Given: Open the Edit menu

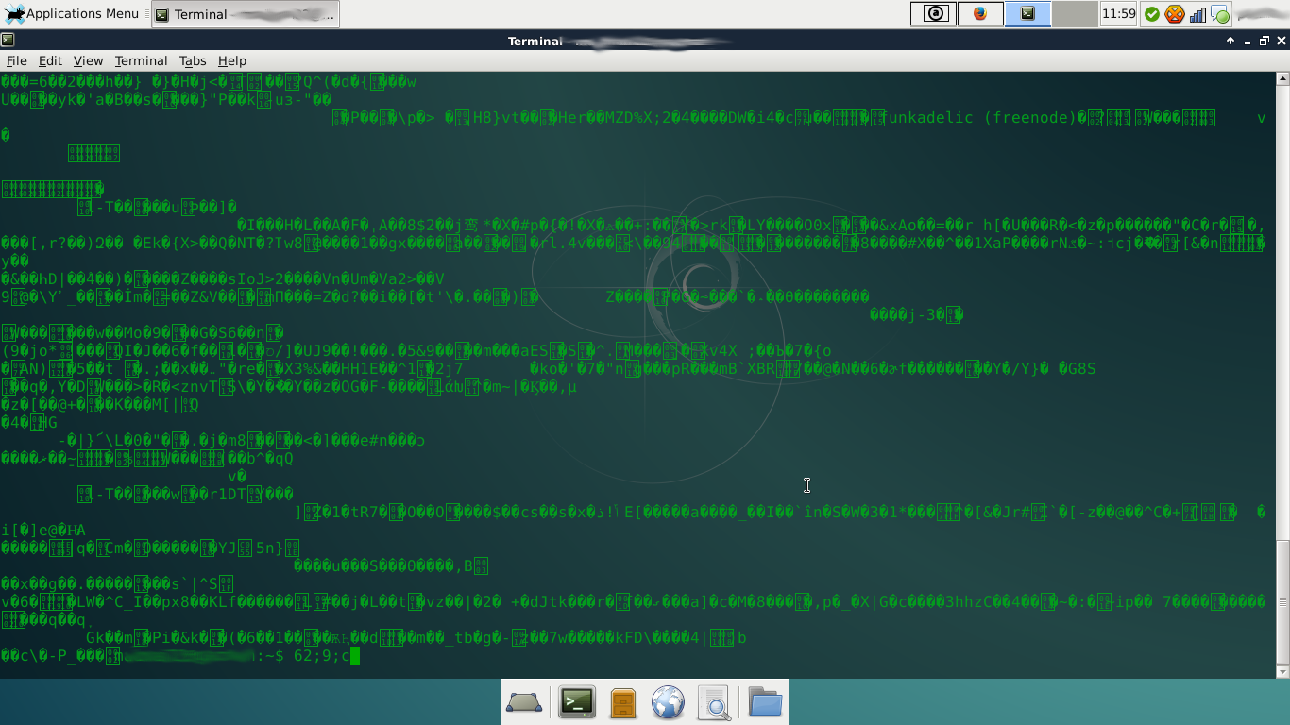Looking at the screenshot, I should pyautogui.click(x=50, y=60).
